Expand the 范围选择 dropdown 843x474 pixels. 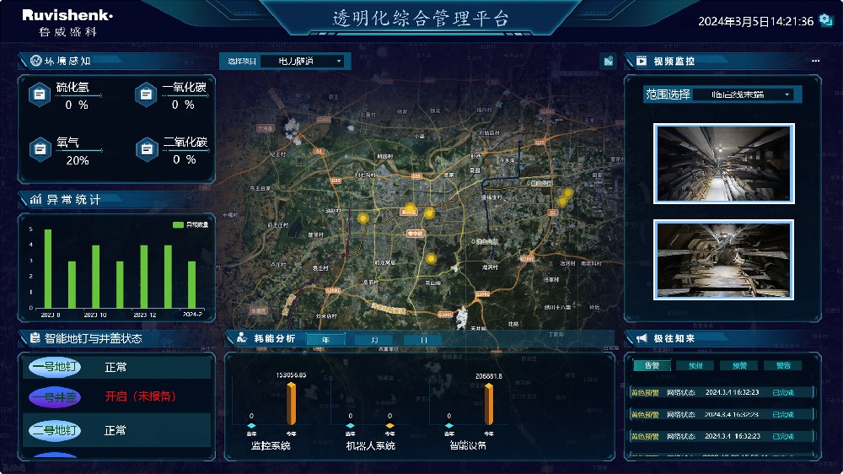click(747, 94)
